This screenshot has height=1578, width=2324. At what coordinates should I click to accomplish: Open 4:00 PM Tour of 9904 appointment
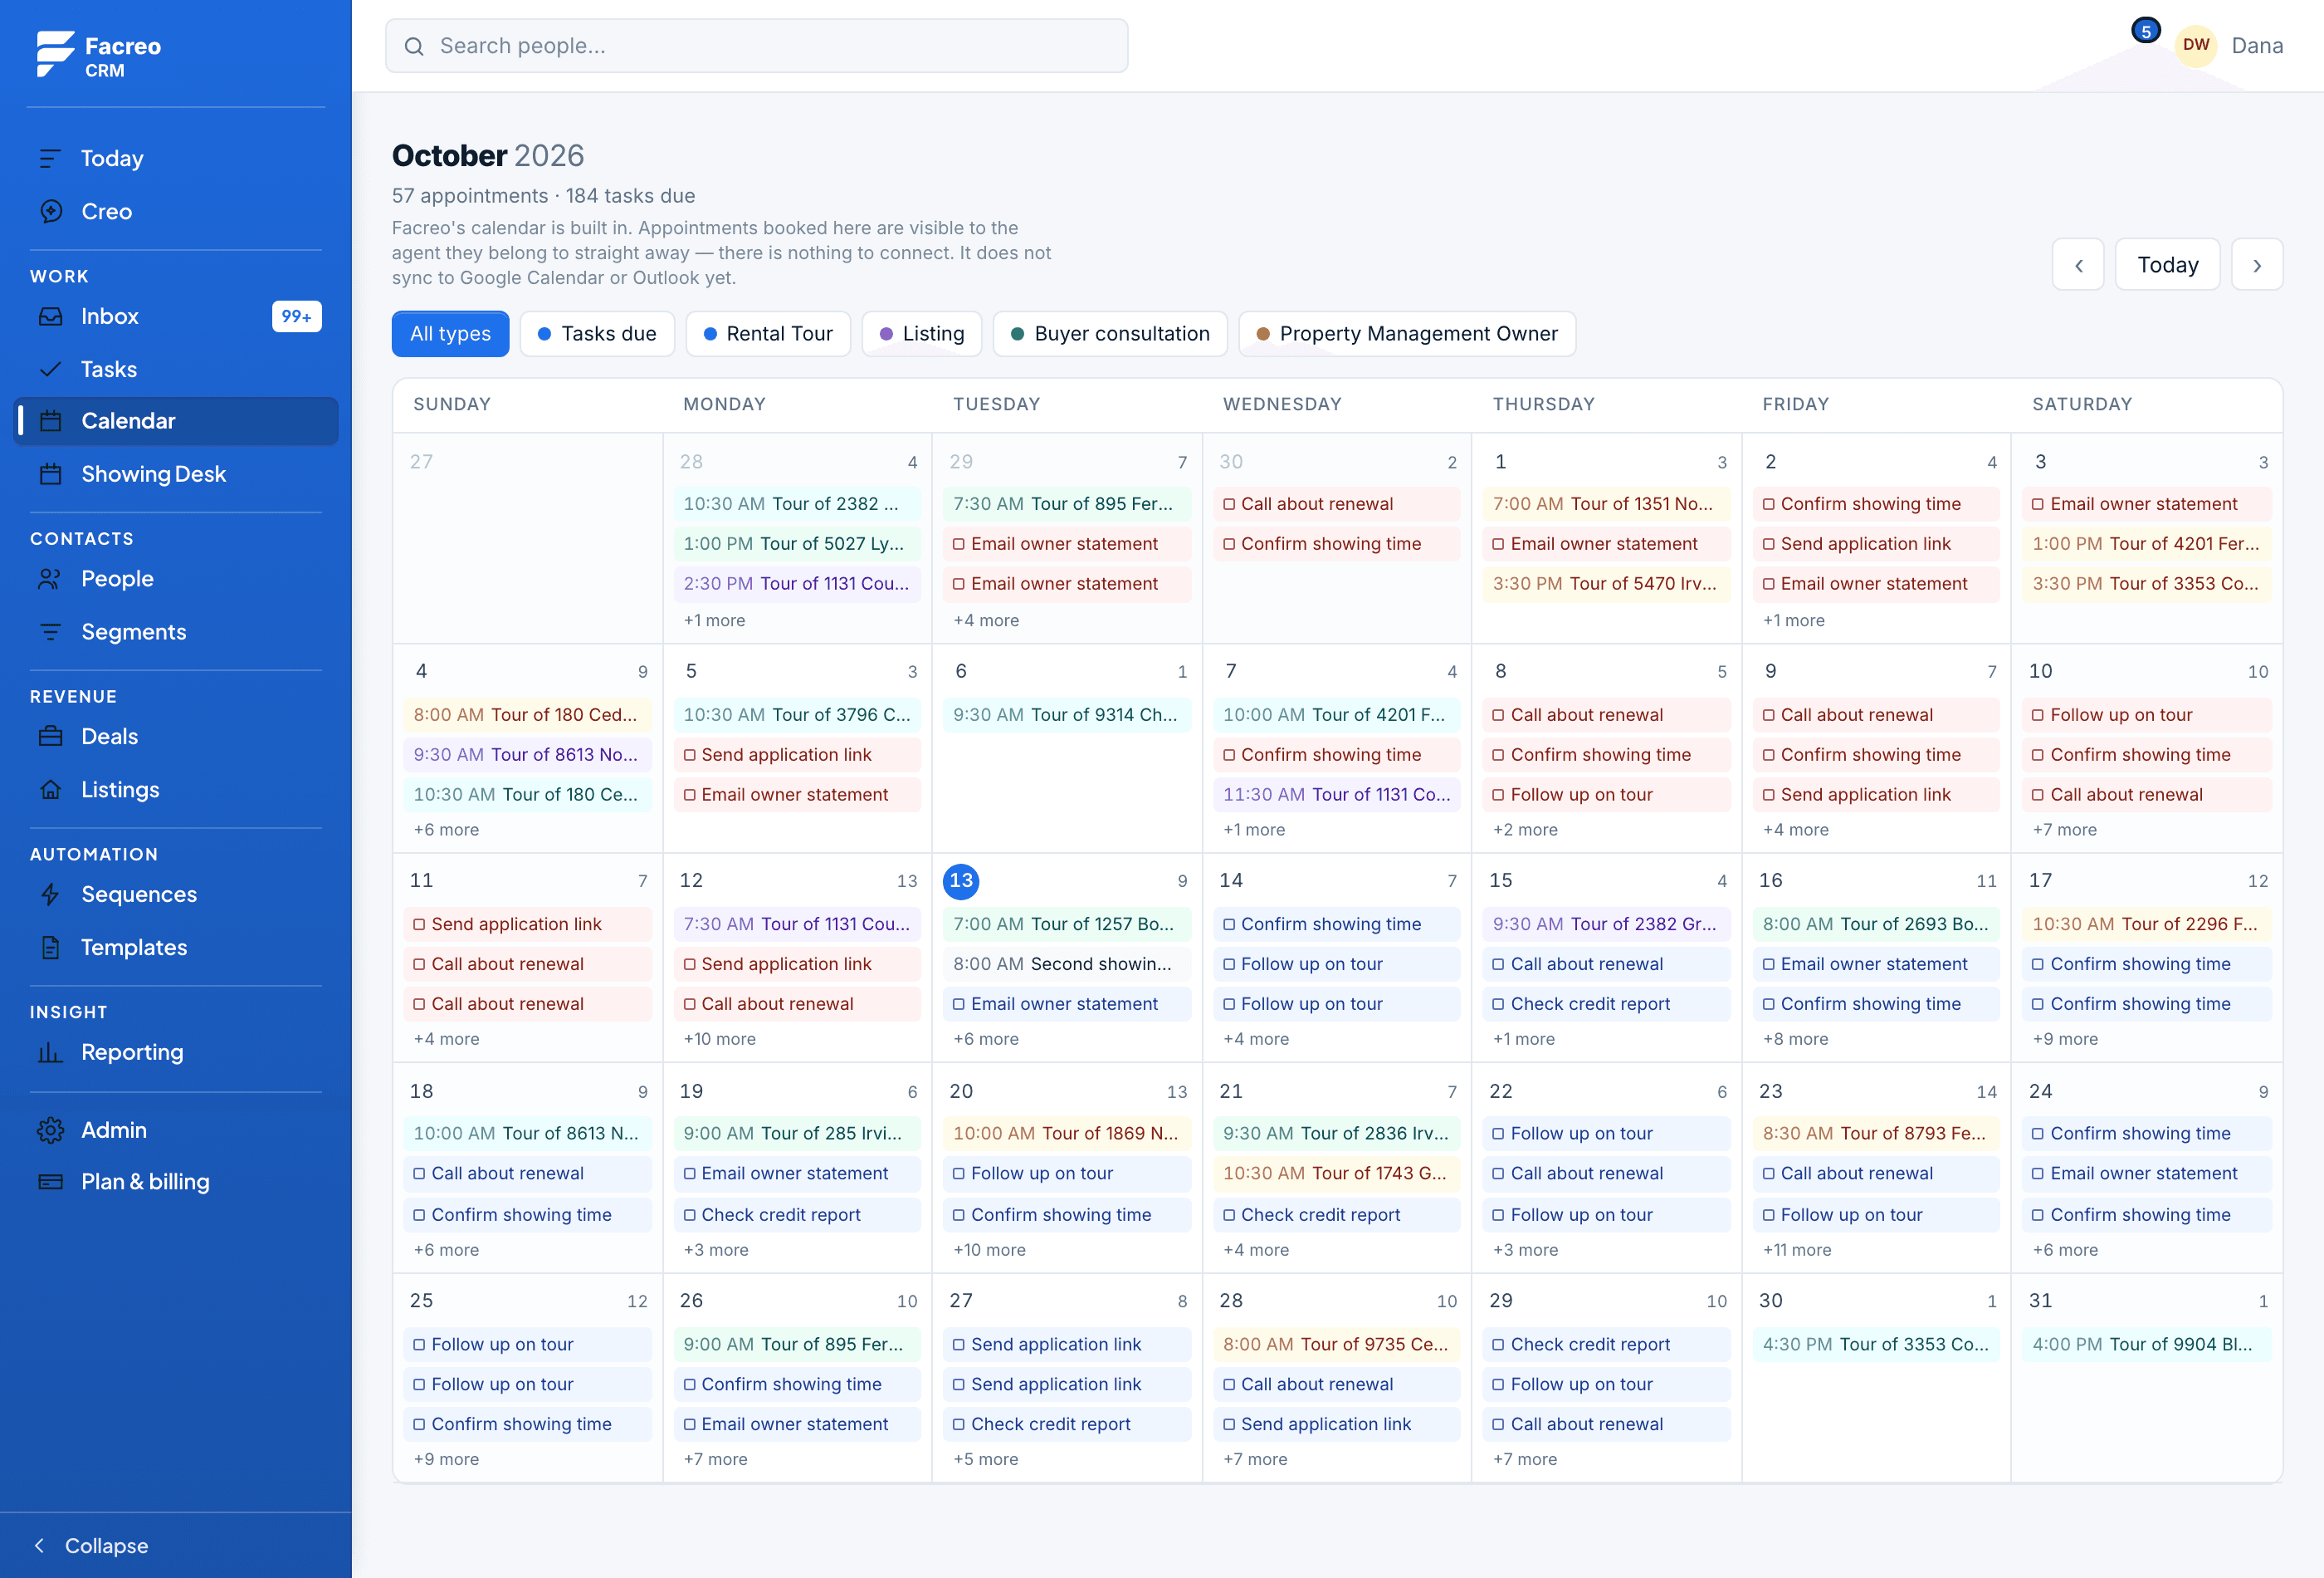(x=2146, y=1345)
